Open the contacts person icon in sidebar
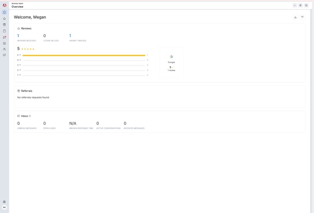The width and height of the screenshot is (314, 213). click(4, 49)
